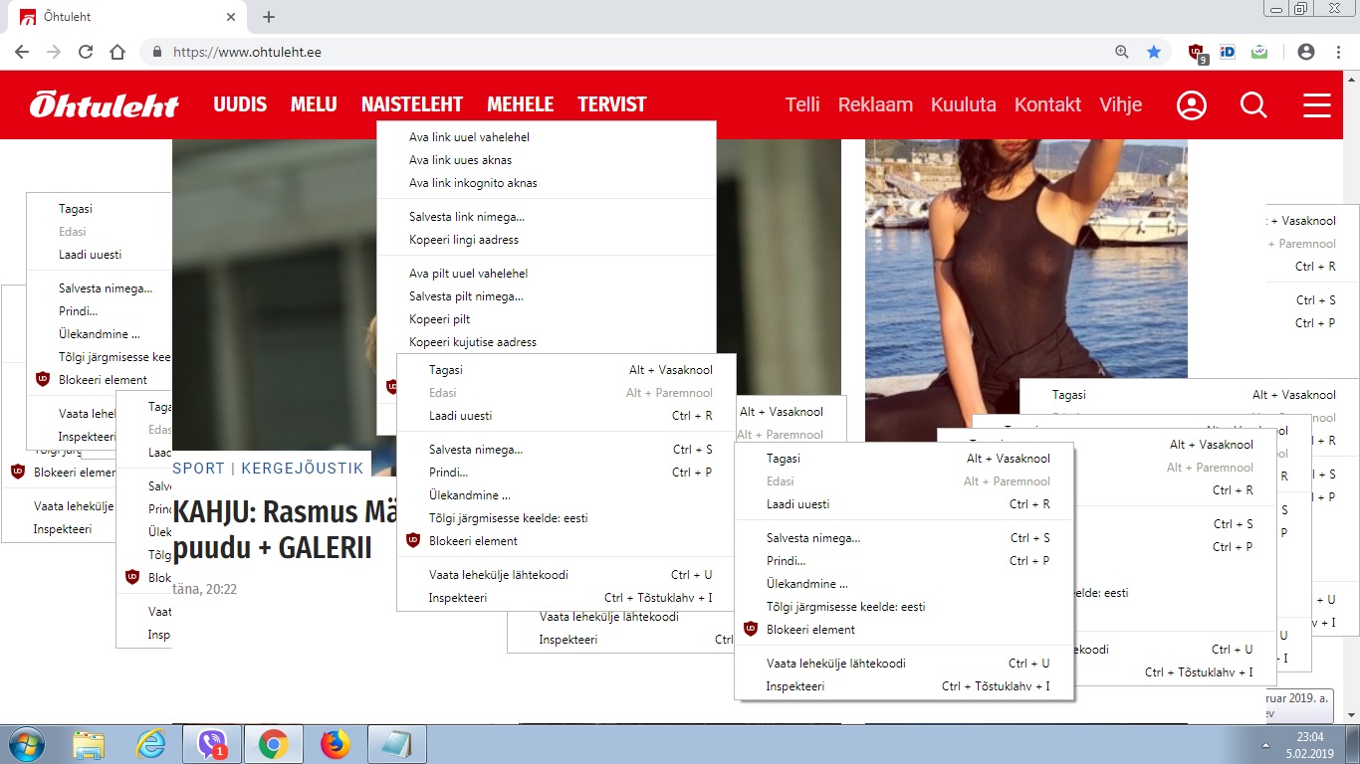This screenshot has width=1360, height=764.
Task: Open a new tab with plus button
Action: tap(269, 17)
